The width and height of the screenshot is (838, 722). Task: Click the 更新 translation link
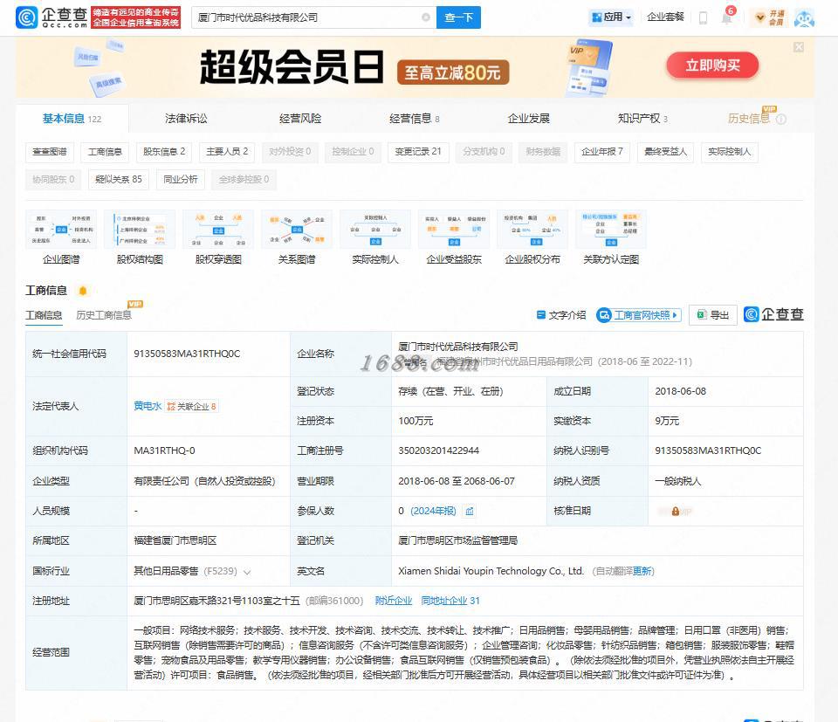pyautogui.click(x=642, y=571)
